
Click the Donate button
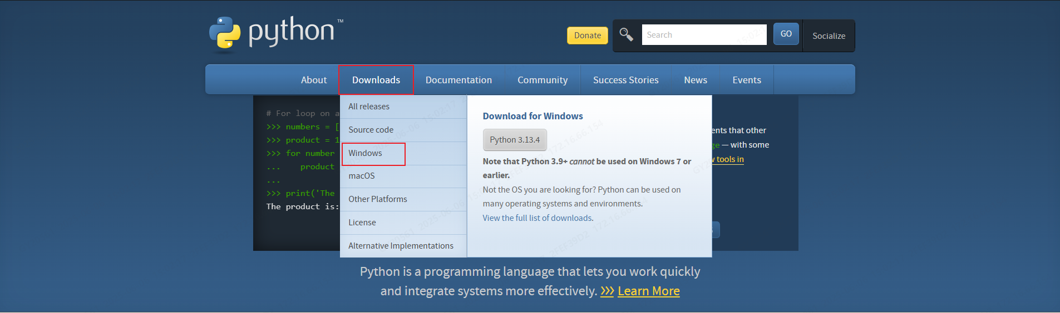(588, 36)
